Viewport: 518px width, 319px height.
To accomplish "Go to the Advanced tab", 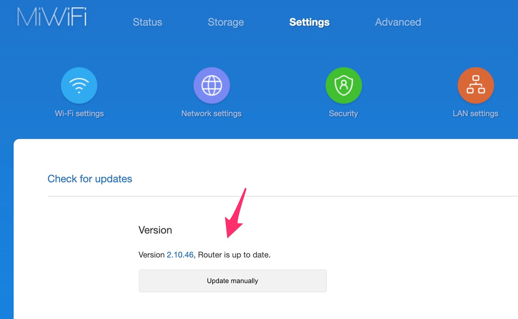I will [x=398, y=22].
